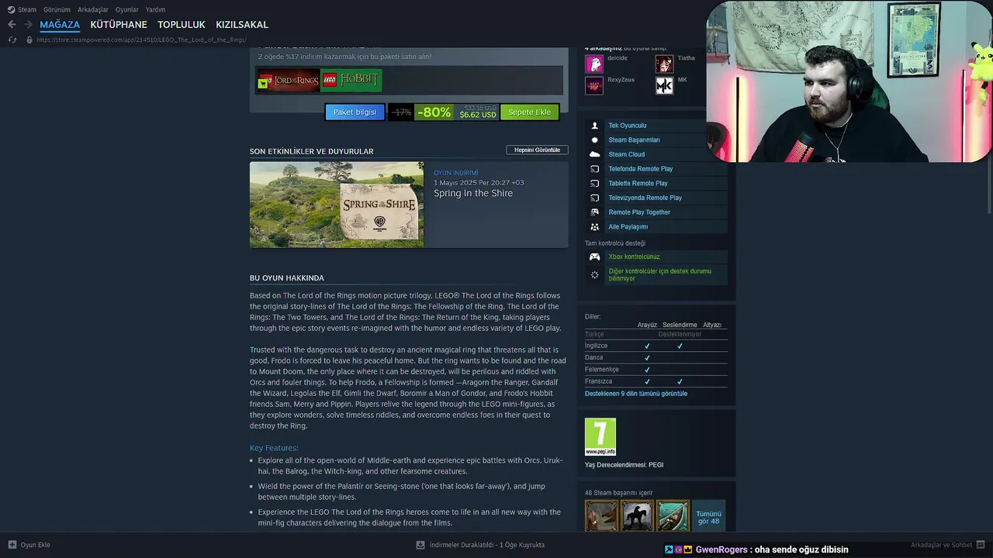Go back with the left arrow
The width and height of the screenshot is (993, 558).
click(x=12, y=25)
